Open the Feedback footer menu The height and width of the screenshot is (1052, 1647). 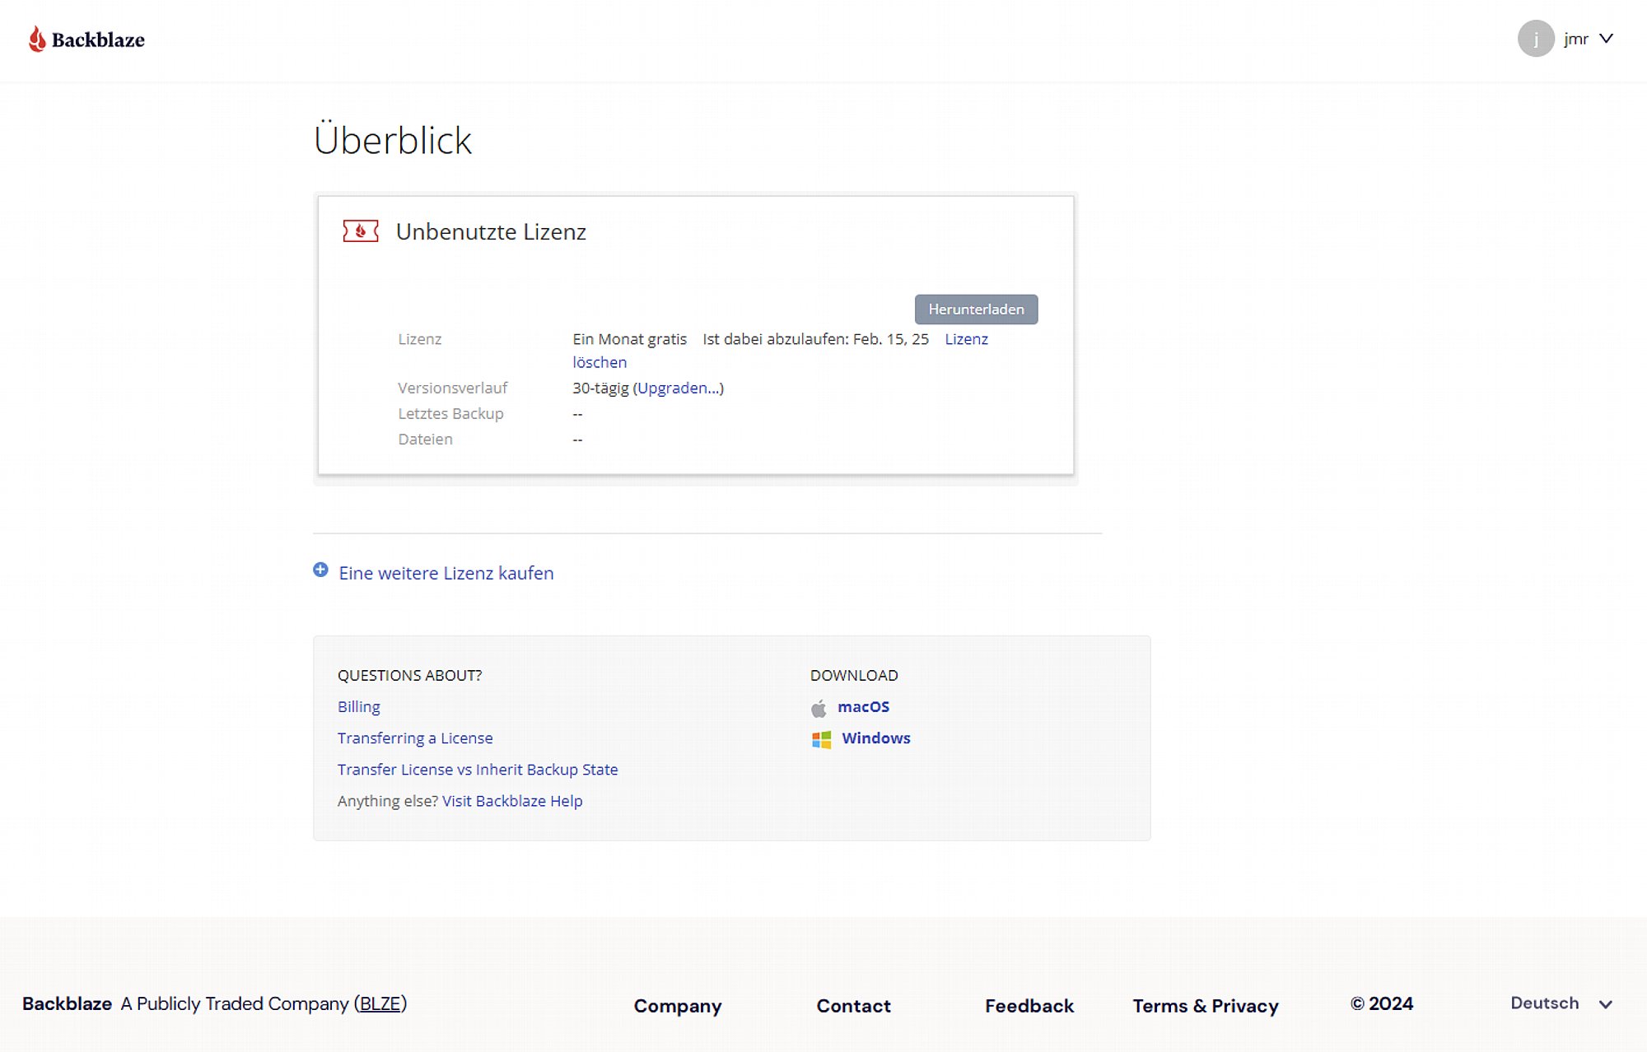1029,1006
